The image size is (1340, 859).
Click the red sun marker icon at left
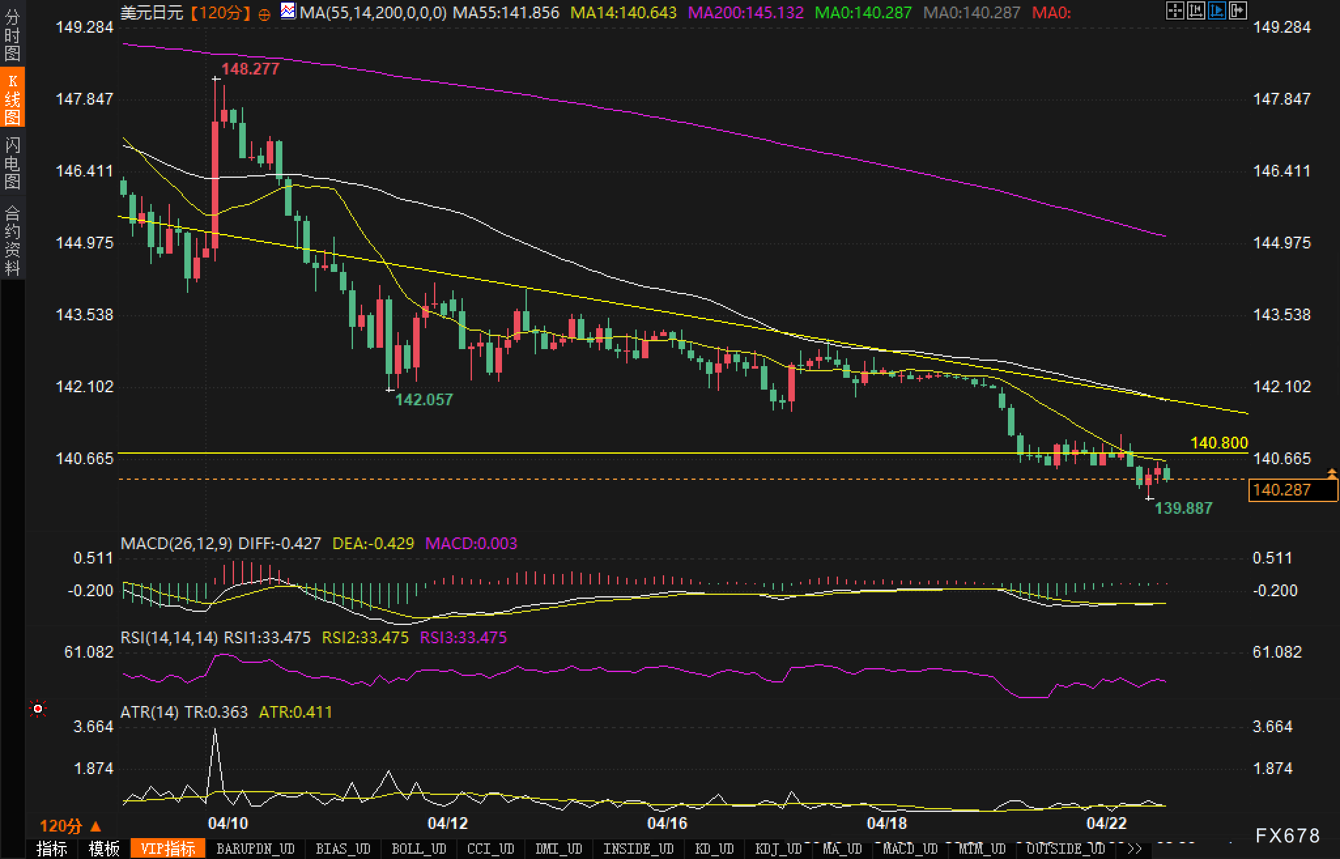[39, 709]
